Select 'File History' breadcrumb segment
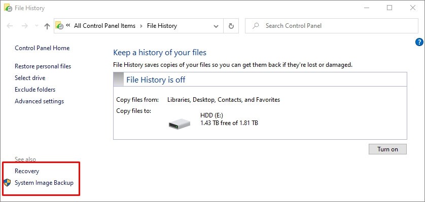The image size is (425, 202). pyautogui.click(x=162, y=26)
